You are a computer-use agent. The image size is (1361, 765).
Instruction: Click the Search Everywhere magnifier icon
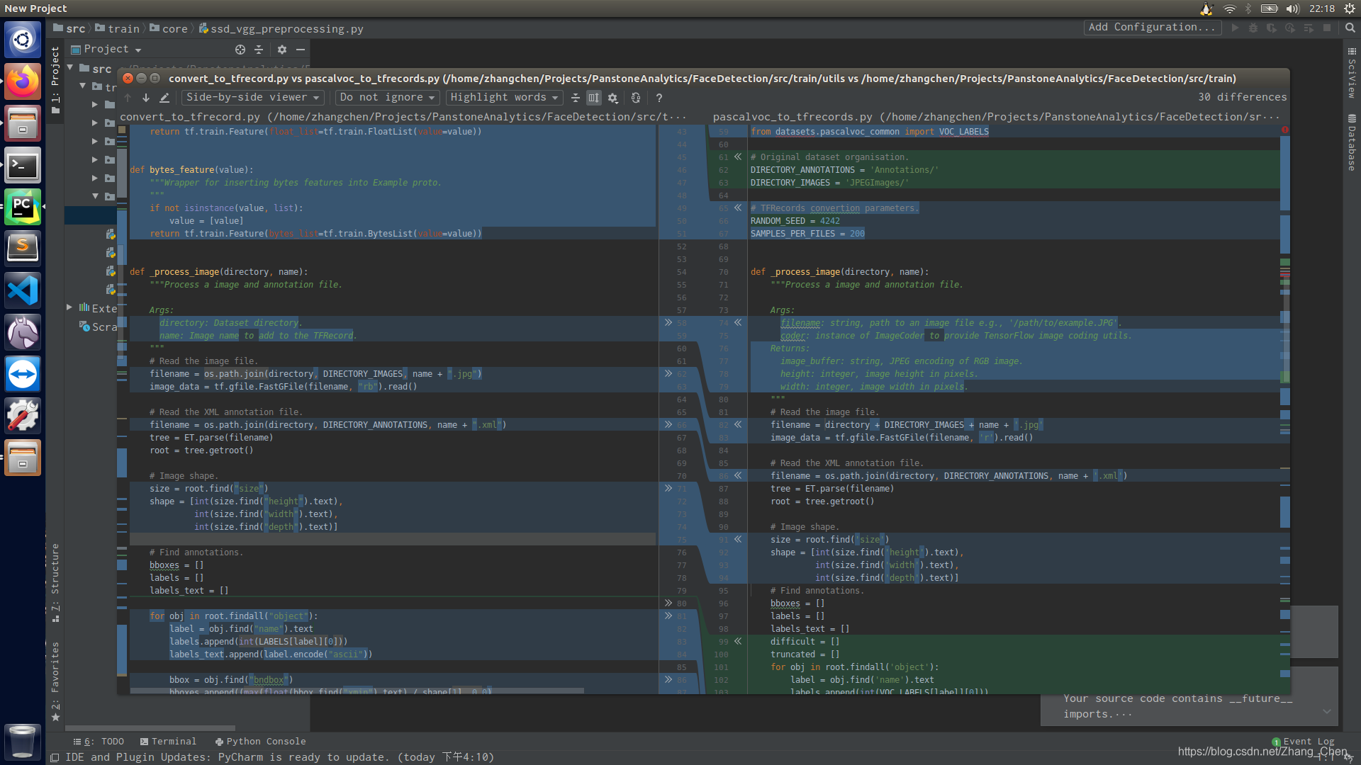1350,28
